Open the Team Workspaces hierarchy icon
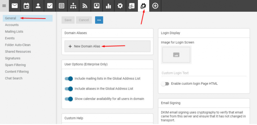257x125 pixels. [x=73, y=6]
